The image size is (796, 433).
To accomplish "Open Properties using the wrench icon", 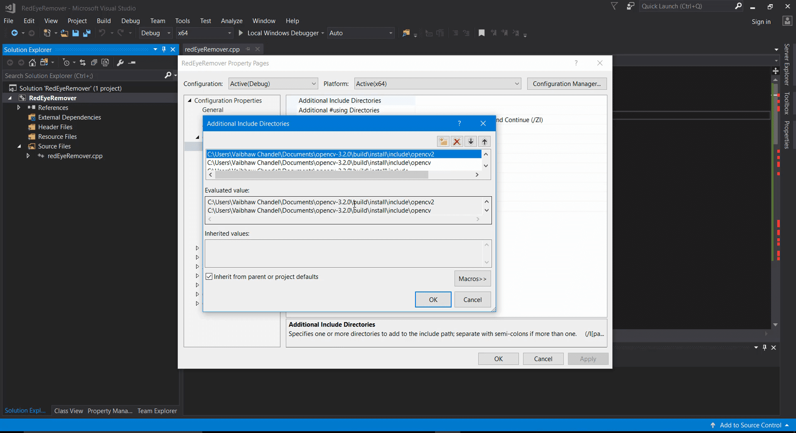I will pos(120,62).
